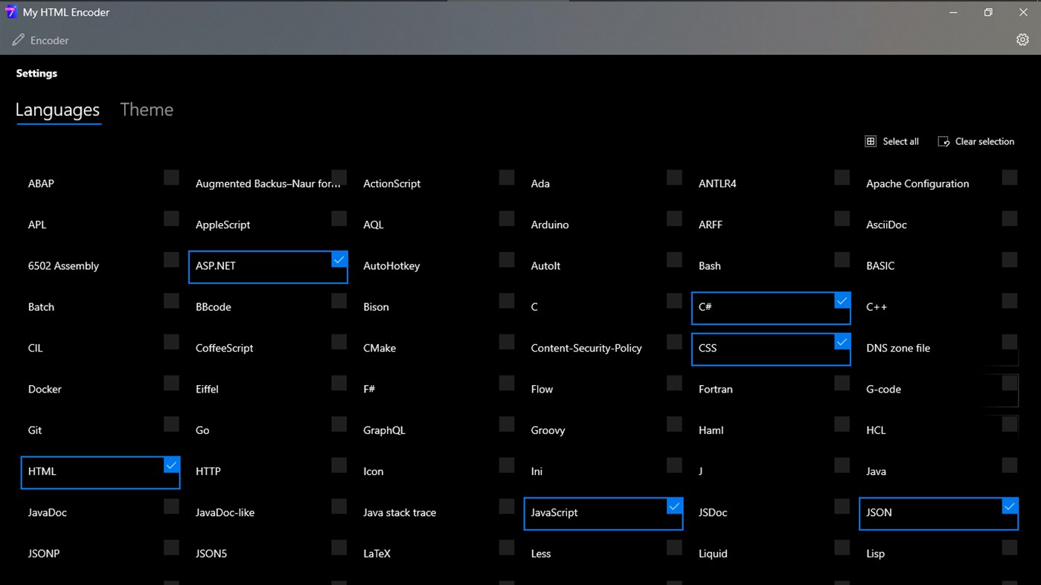
Task: Click the grid icon next to Select all
Action: [871, 140]
